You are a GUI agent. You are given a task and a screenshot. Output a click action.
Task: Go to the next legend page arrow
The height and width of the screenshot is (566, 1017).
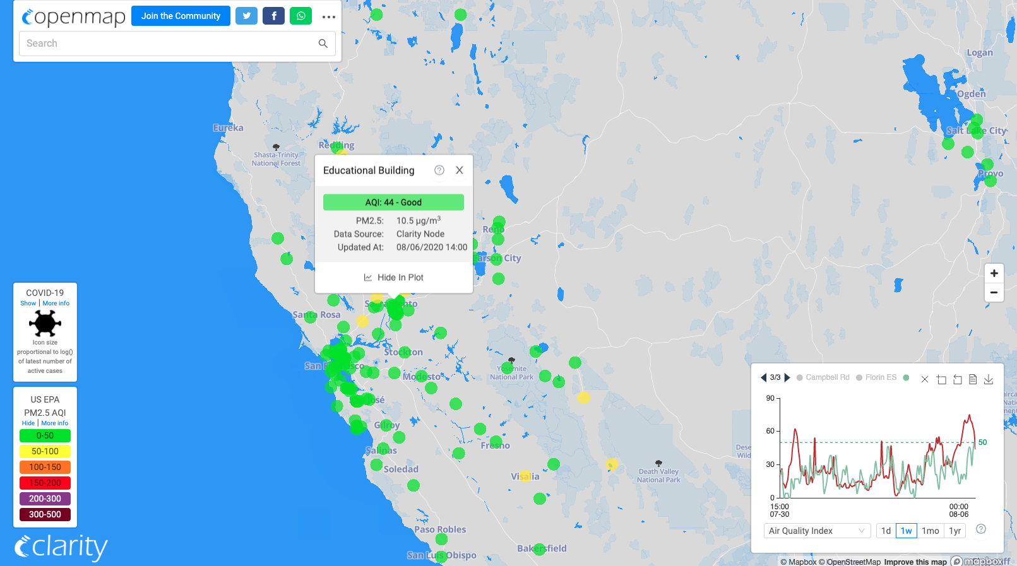787,377
